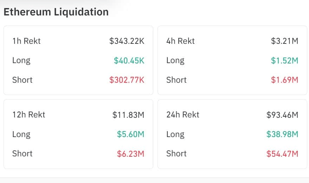Image resolution: width=309 pixels, height=183 pixels.
Task: Click the 12h long value $5.60M
Action: pos(130,134)
